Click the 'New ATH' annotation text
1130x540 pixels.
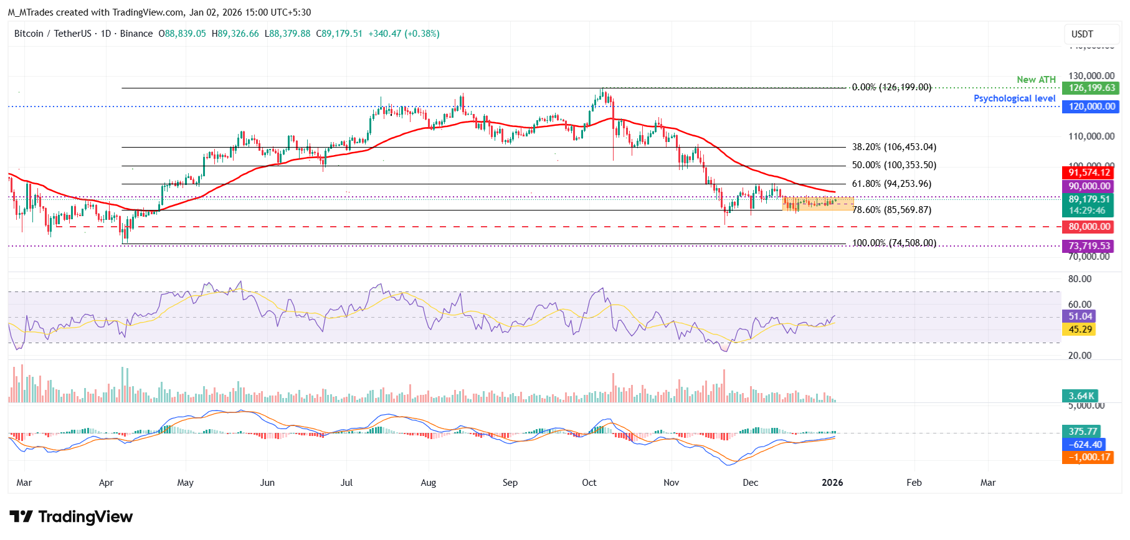1036,80
